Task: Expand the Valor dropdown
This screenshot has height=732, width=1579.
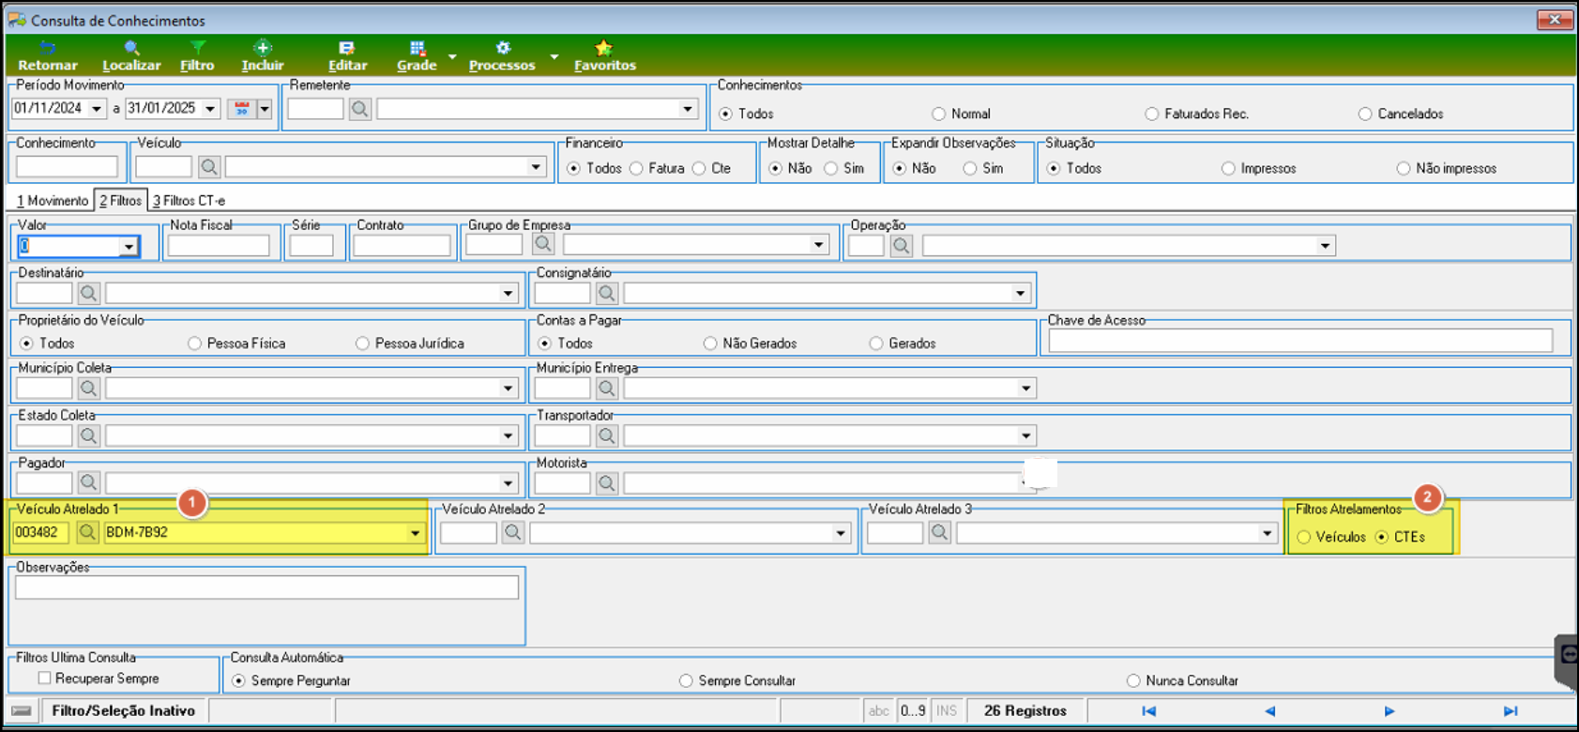Action: pyautogui.click(x=129, y=247)
